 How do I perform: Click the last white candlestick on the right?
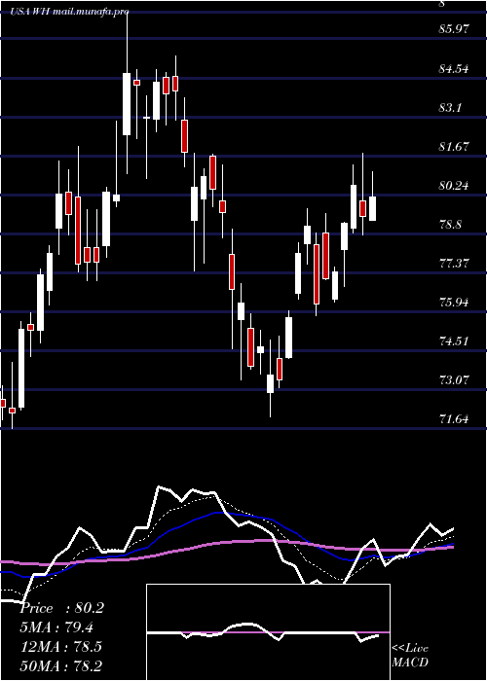tap(373, 208)
